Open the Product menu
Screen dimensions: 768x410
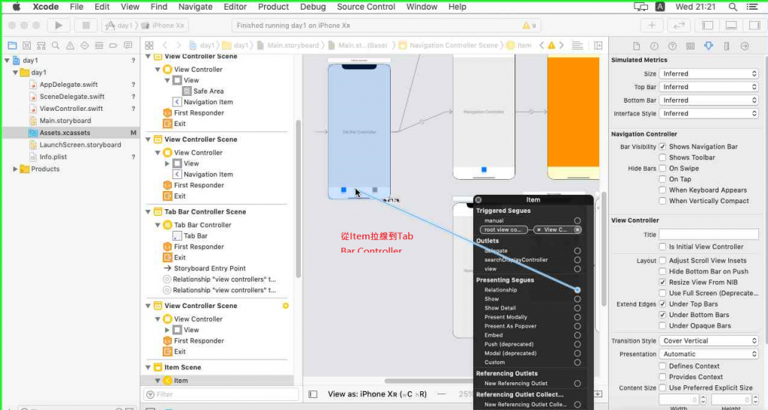tap(273, 7)
